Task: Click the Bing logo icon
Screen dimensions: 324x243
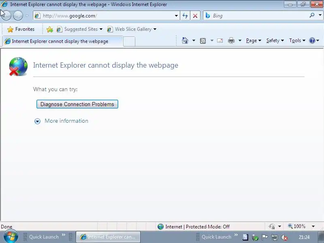Action: [208, 15]
